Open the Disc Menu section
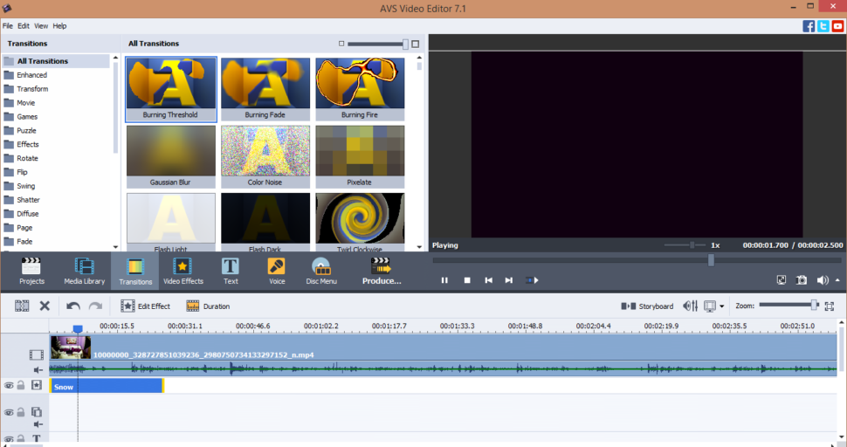The image size is (847, 447). click(x=321, y=271)
